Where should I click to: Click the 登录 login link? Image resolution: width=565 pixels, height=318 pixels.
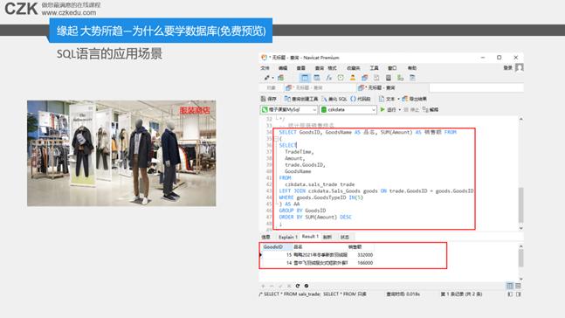[507, 68]
